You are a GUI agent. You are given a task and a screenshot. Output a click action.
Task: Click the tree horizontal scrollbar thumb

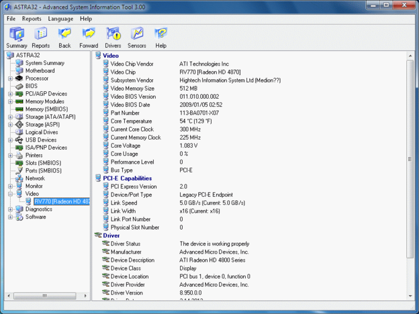pos(45,296)
